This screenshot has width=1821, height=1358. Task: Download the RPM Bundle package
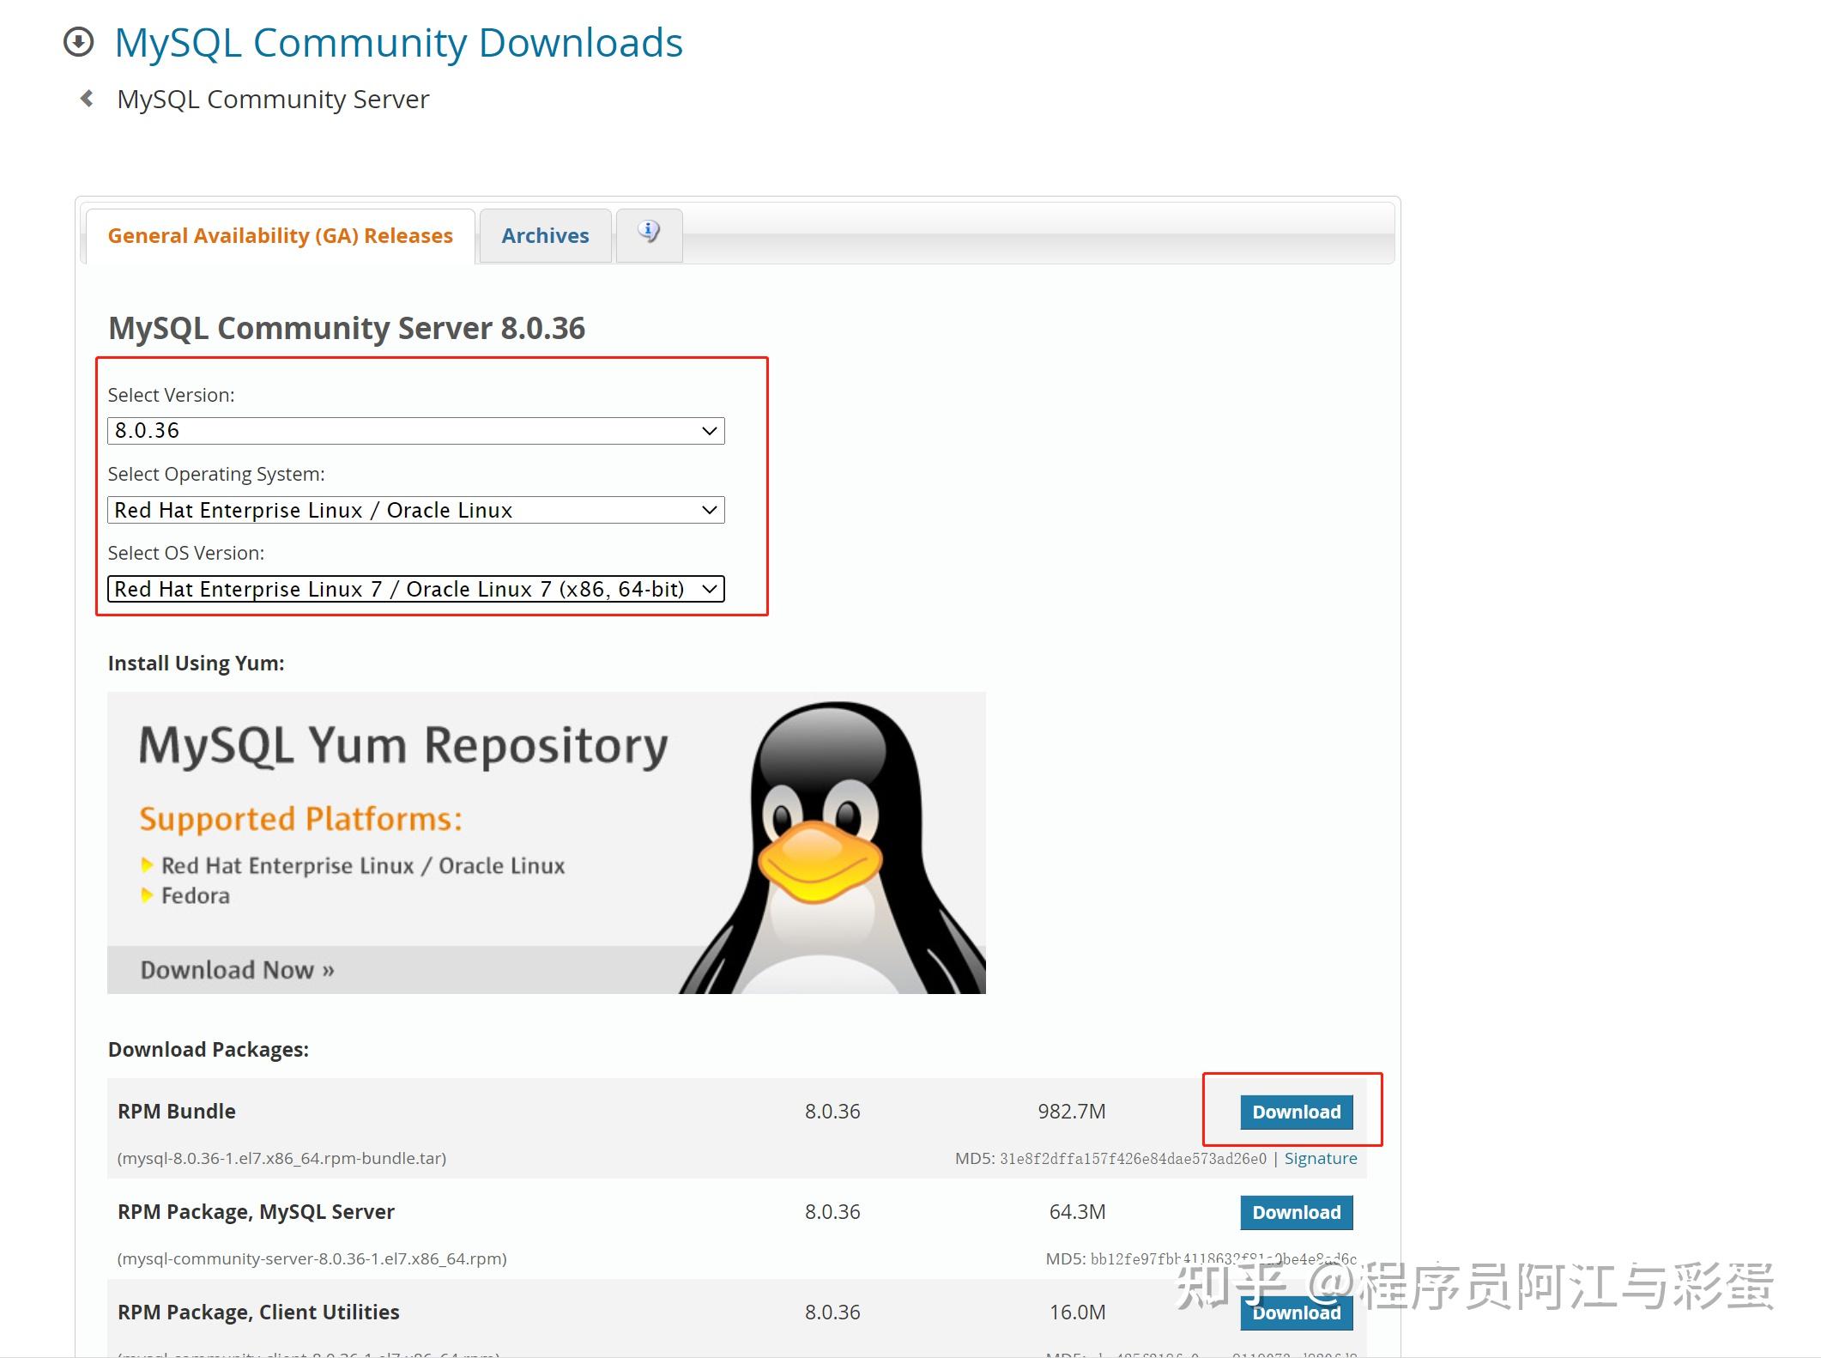click(1296, 1111)
